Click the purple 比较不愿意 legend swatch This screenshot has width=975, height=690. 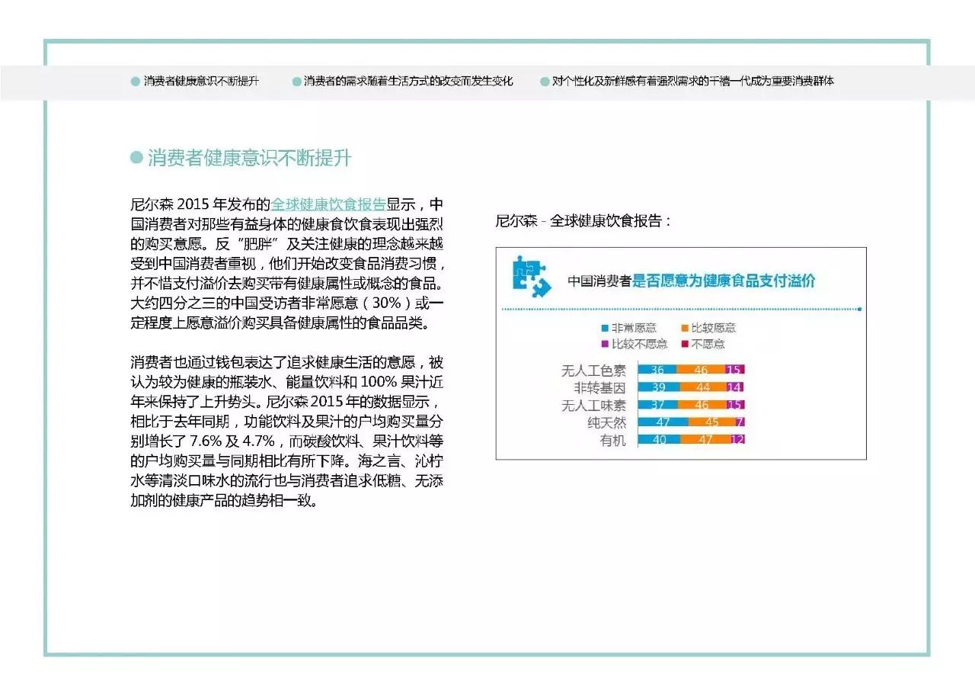click(x=605, y=344)
